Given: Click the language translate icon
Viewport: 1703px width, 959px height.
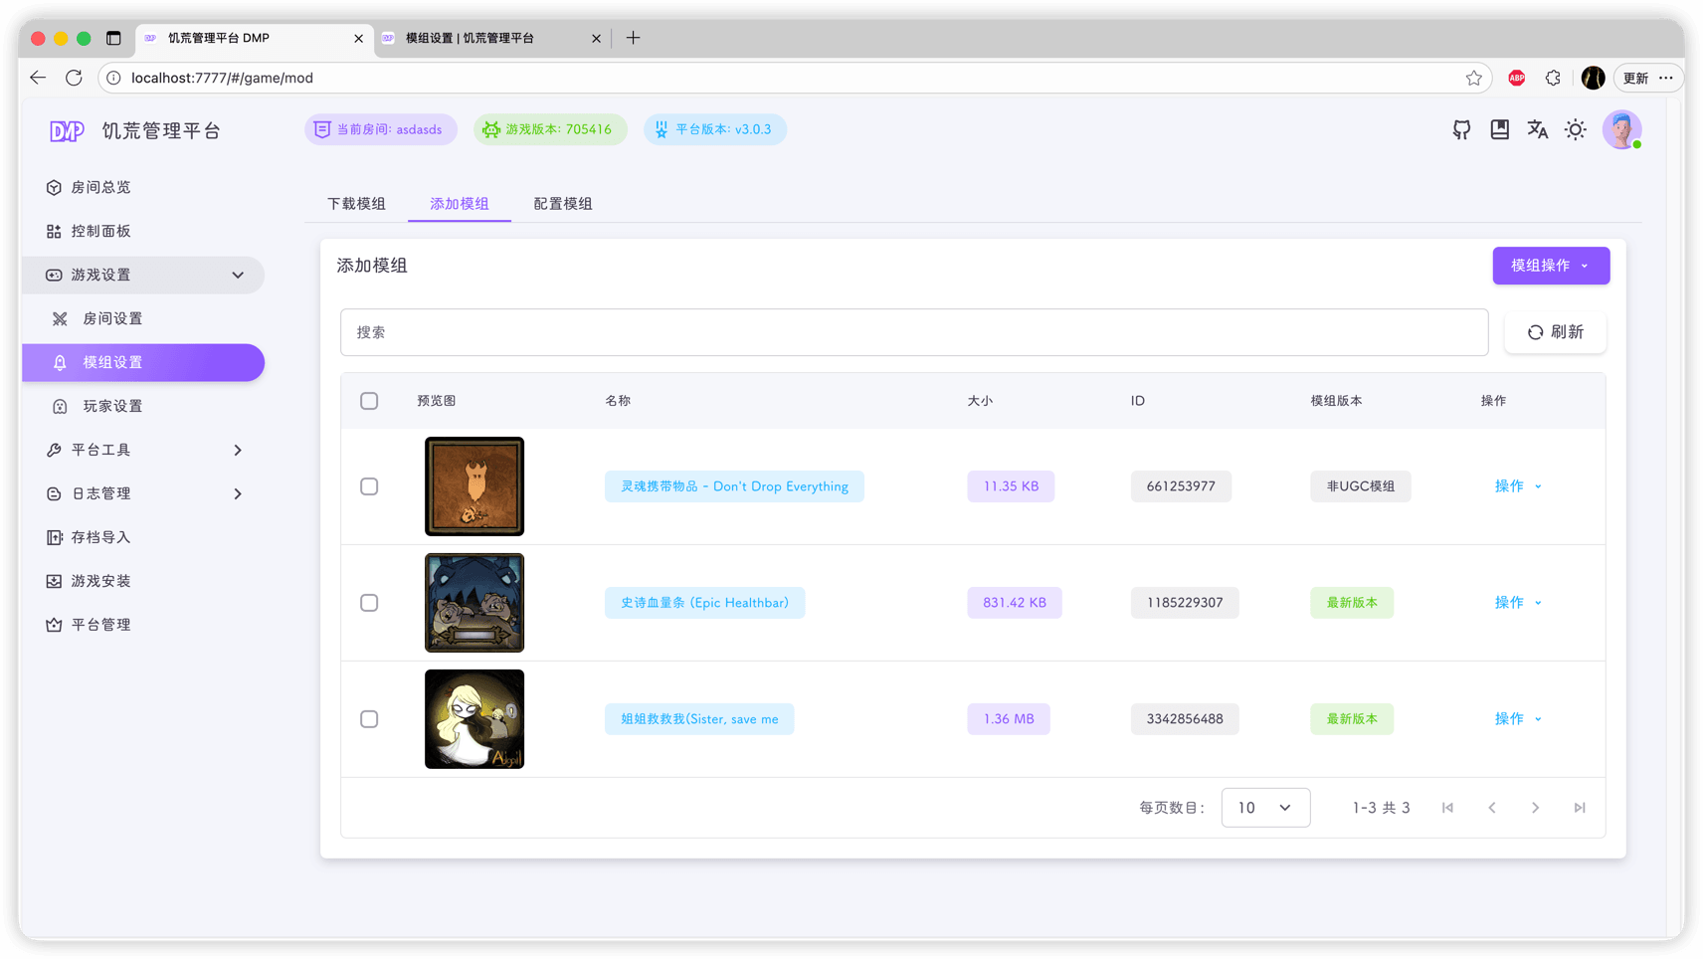Looking at the screenshot, I should click(x=1538, y=129).
